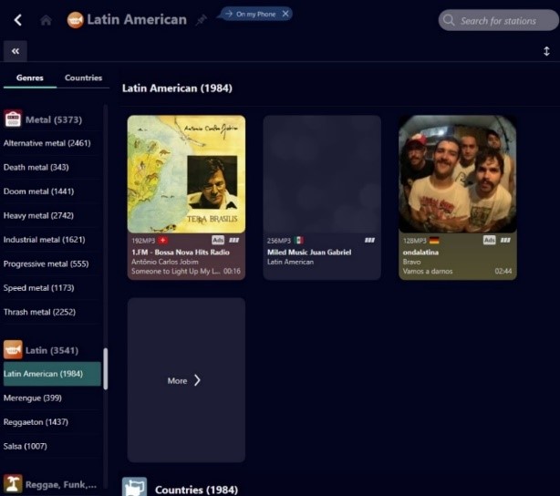Open the ondalatina station thumbnail
This screenshot has width=560, height=496.
pyautogui.click(x=457, y=173)
